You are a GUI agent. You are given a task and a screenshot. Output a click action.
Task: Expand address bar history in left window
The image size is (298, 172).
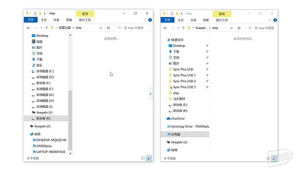click(101, 28)
